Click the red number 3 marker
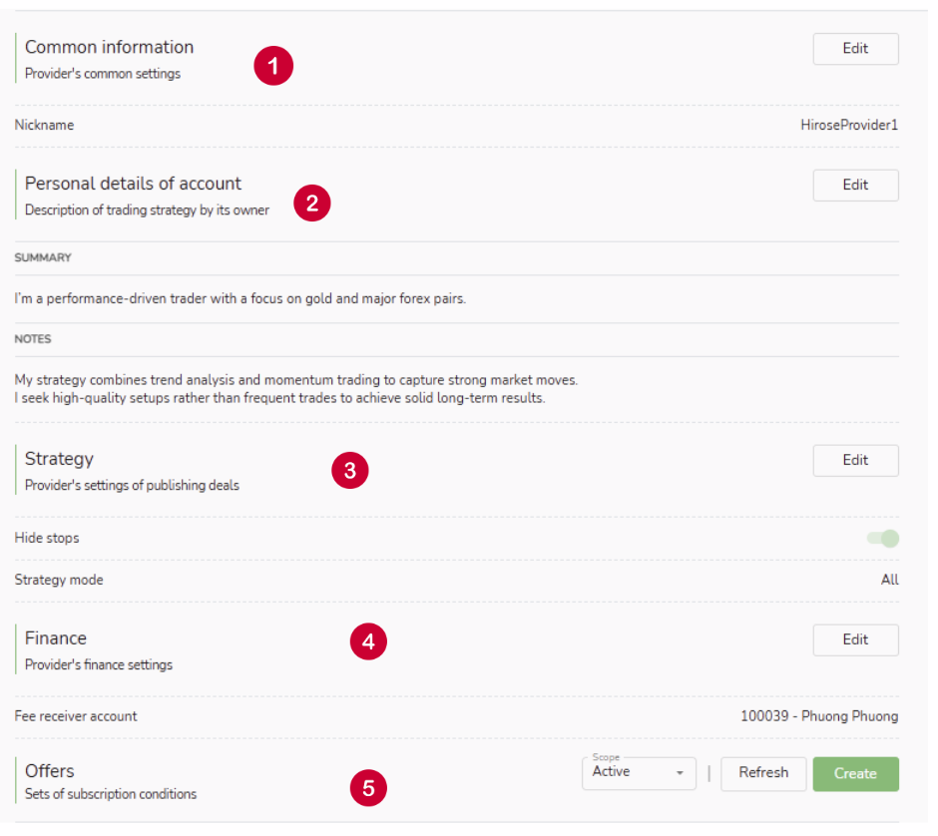The image size is (938, 836). 349,471
